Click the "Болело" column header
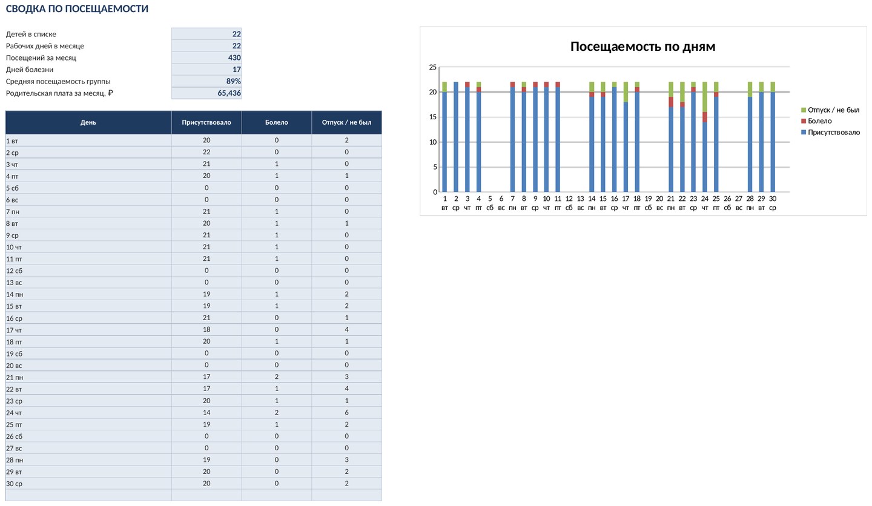This screenshot has width=872, height=506. pos(277,122)
